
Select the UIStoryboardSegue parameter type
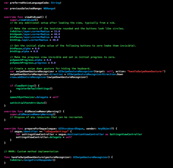[x=71, y=128]
